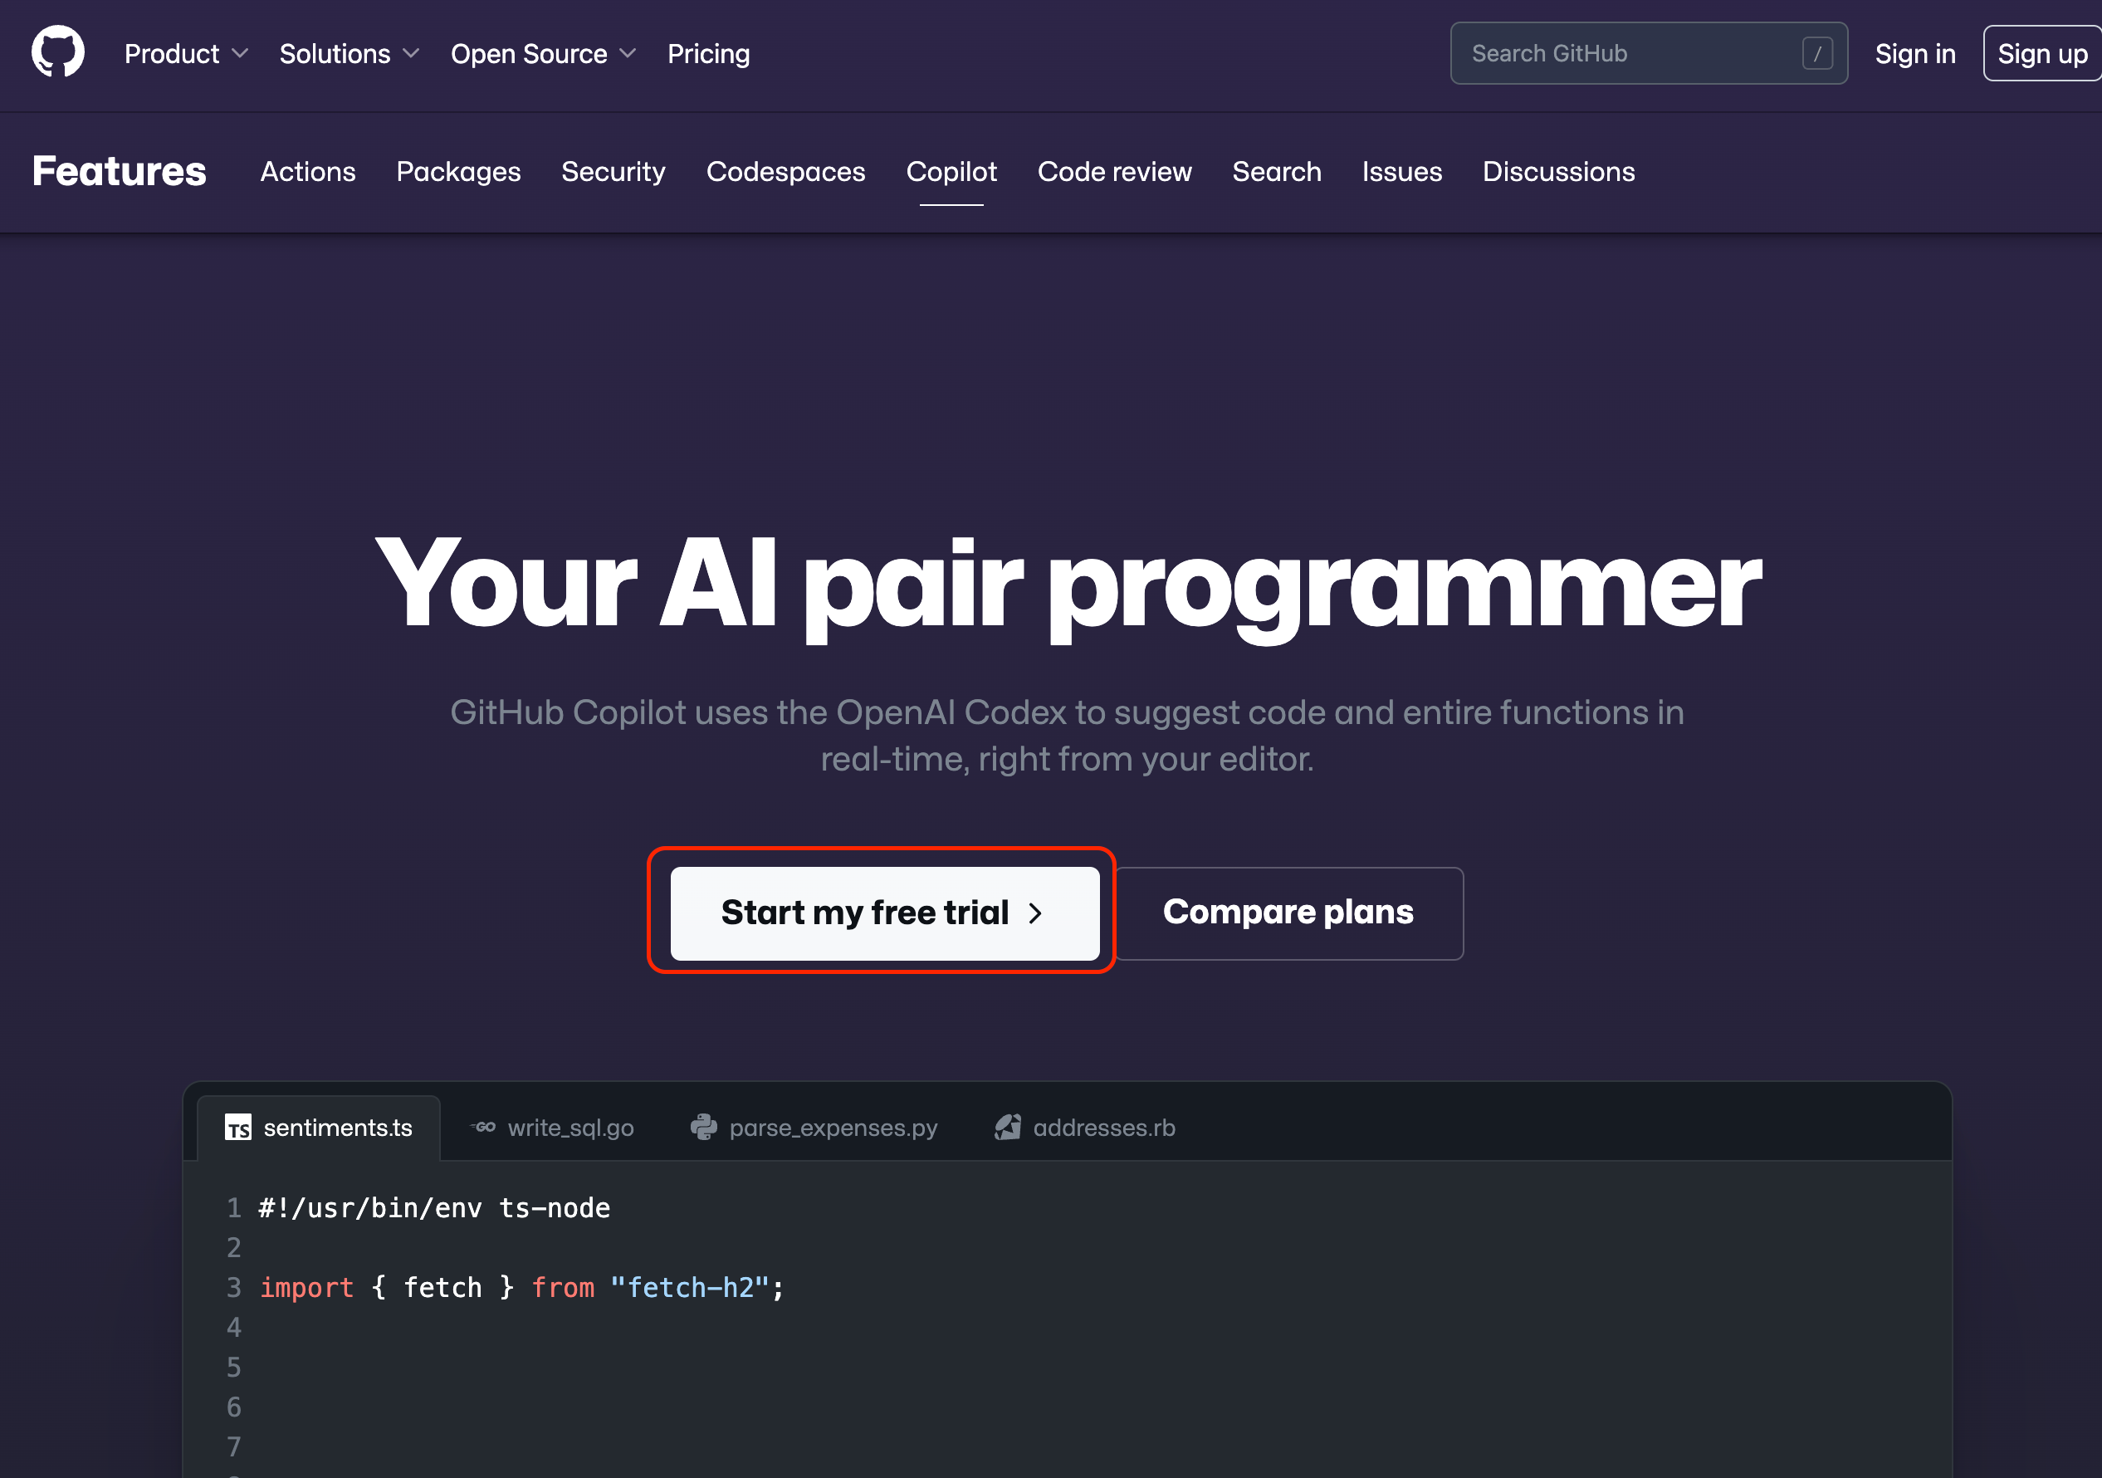Open the Pricing page
2102x1478 pixels.
pos(709,54)
